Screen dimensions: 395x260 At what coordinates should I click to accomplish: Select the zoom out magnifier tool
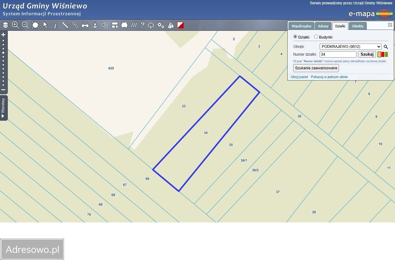click(25, 25)
